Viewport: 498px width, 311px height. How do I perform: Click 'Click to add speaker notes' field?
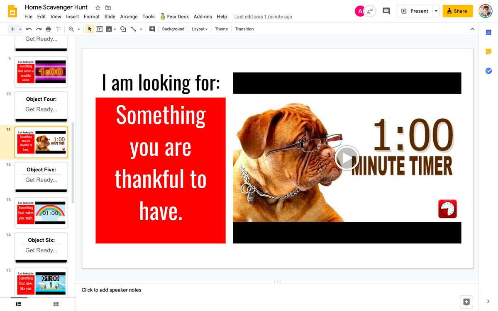coord(111,290)
